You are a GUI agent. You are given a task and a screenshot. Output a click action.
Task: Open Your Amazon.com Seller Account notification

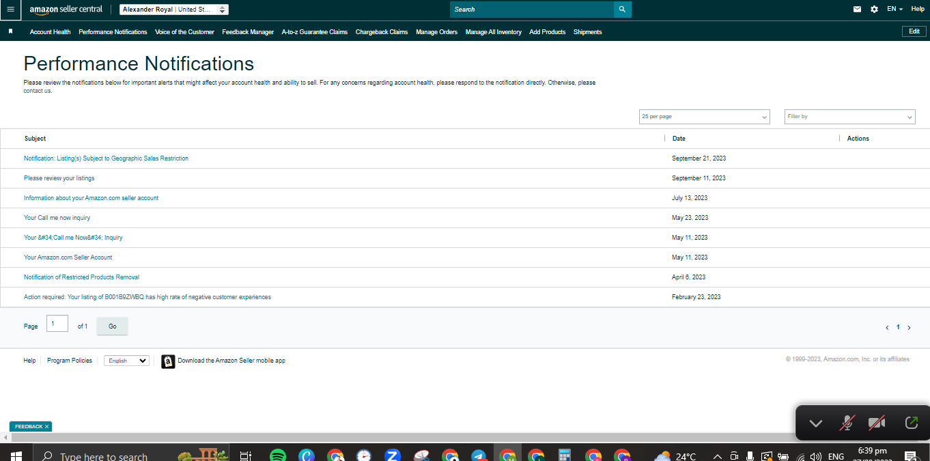[68, 257]
